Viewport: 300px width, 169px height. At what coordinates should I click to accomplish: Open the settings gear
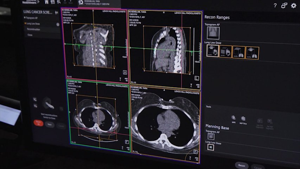tap(294, 6)
